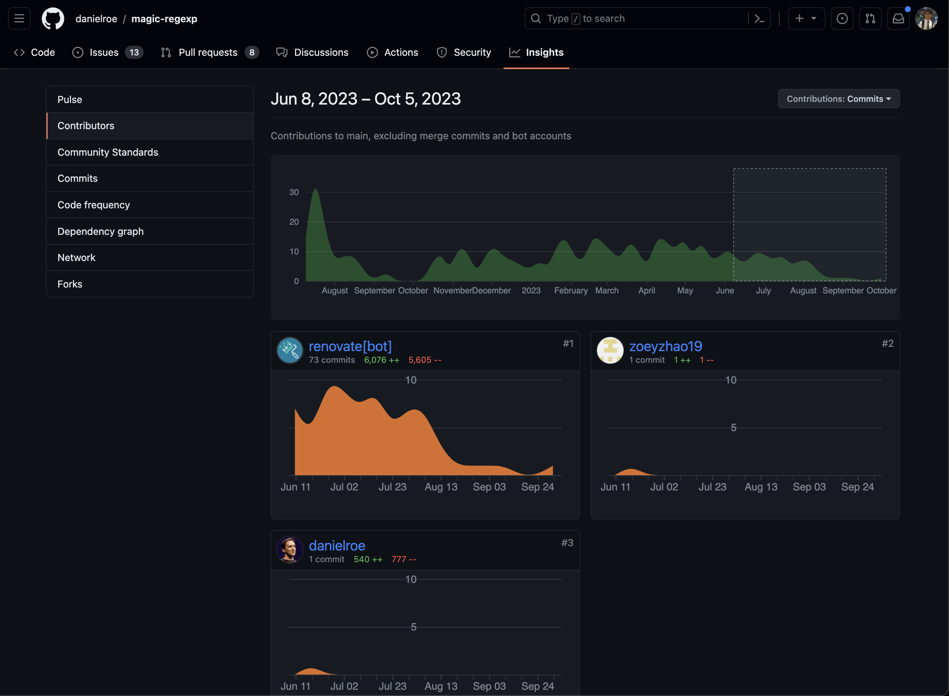The height and width of the screenshot is (696, 949).
Task: Open the user profile avatar menu
Action: (926, 19)
